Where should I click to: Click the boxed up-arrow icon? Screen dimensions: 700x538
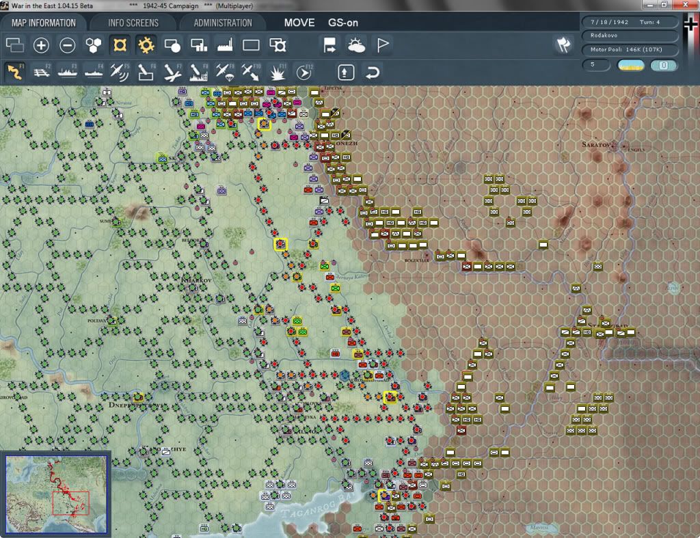click(x=346, y=72)
